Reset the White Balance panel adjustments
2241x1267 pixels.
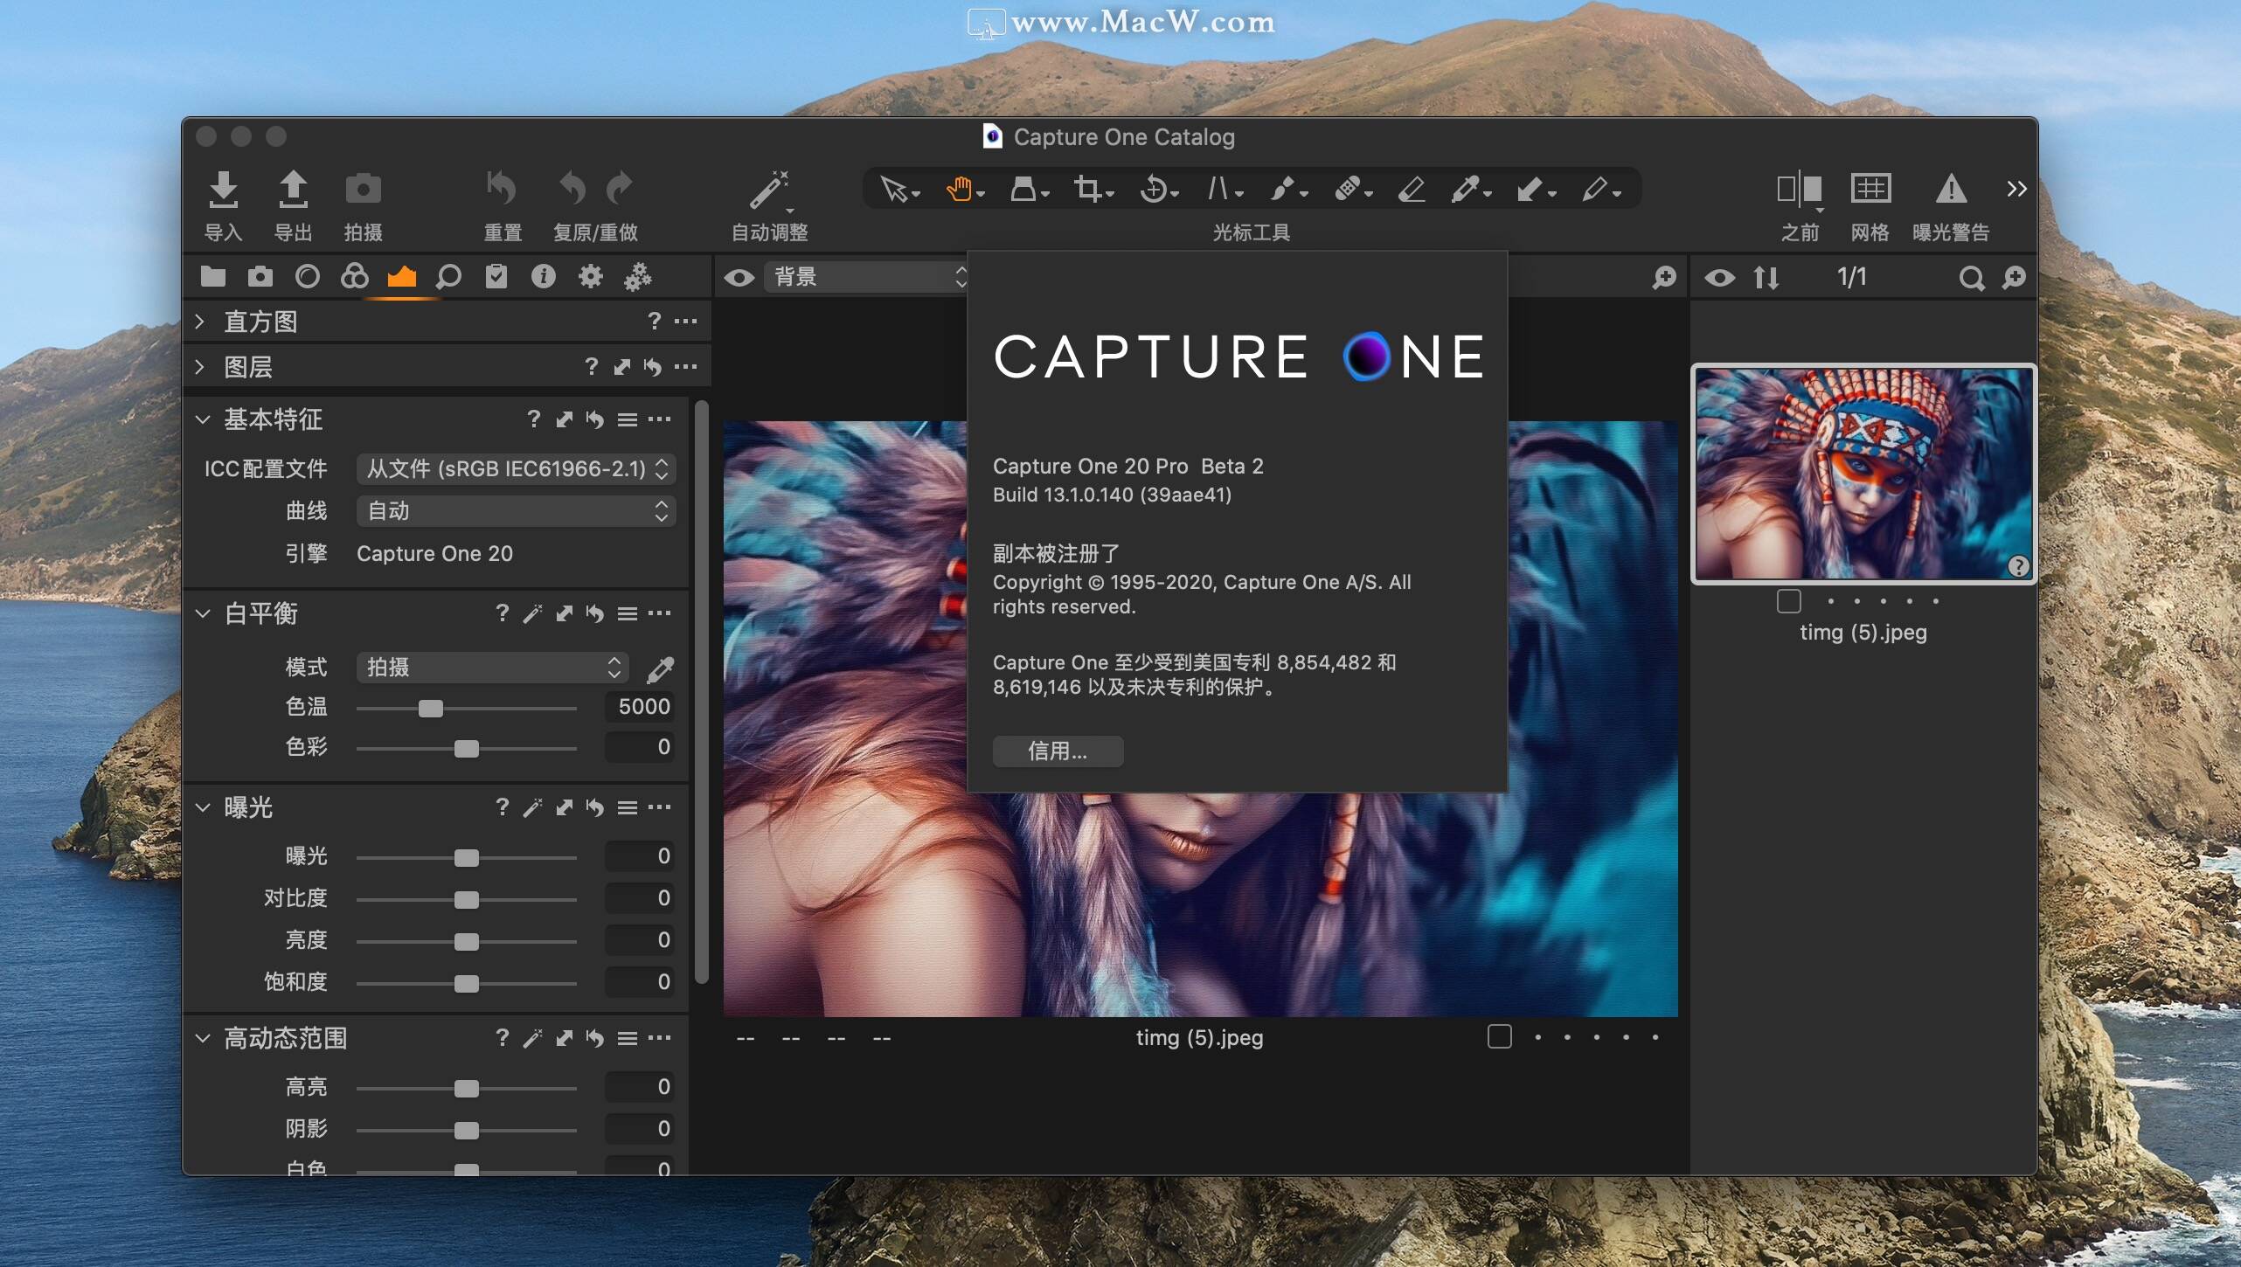pos(595,613)
